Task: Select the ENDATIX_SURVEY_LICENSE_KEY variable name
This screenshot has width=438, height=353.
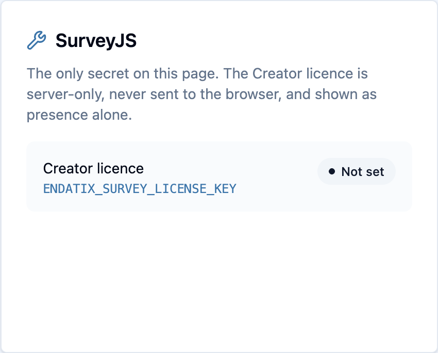Action: 140,189
